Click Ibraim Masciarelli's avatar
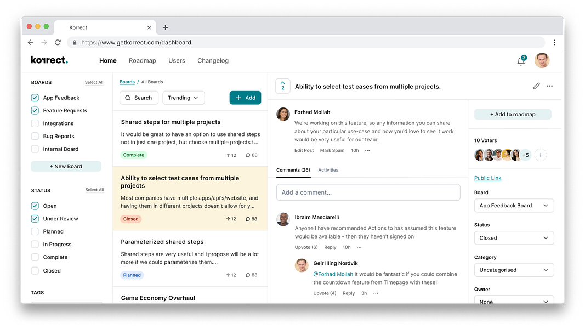The height and width of the screenshot is (329, 585). (x=283, y=219)
